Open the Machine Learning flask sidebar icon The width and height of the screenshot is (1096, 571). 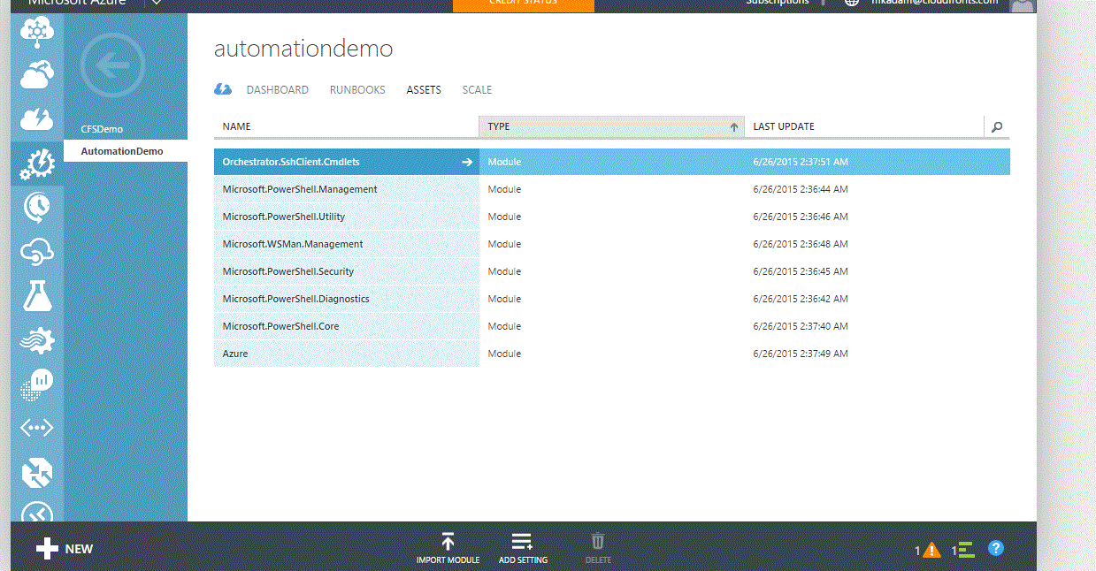[37, 296]
